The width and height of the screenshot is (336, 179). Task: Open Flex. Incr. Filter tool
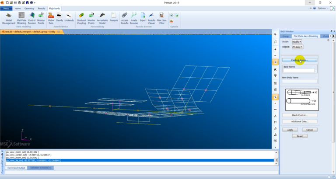162,18
